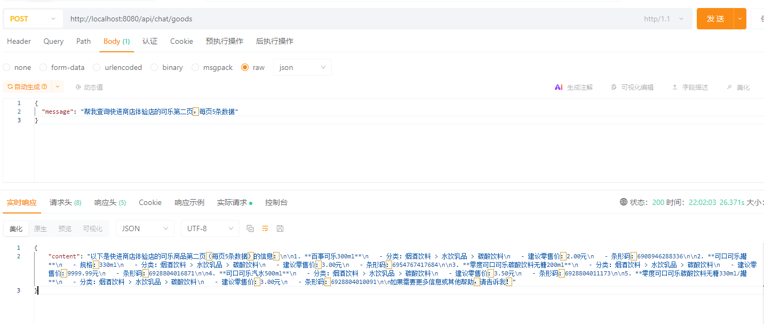Click the 发送 send button

pos(715,18)
